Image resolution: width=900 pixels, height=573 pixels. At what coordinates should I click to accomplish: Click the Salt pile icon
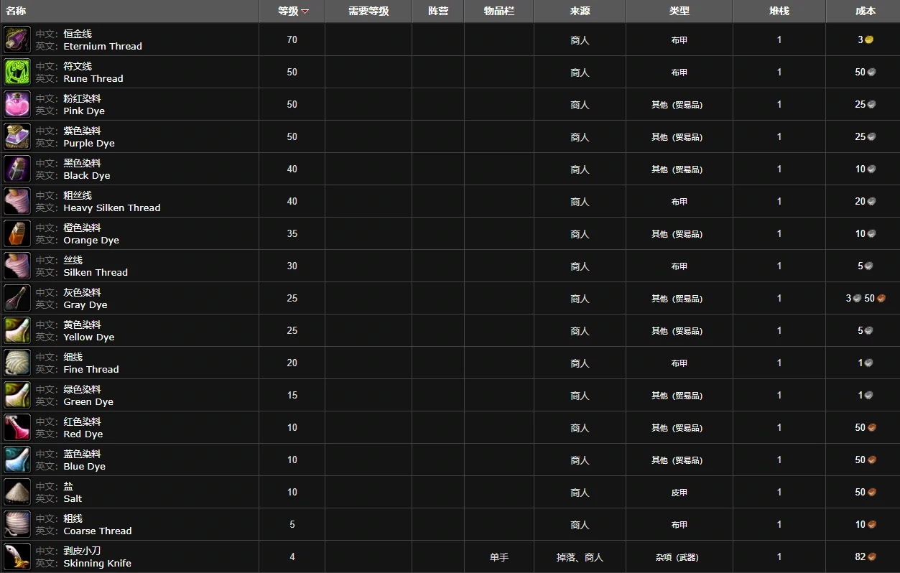pyautogui.click(x=17, y=492)
